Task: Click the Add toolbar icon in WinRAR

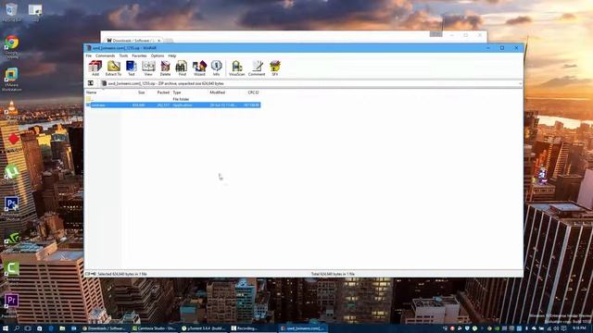Action: [95, 68]
